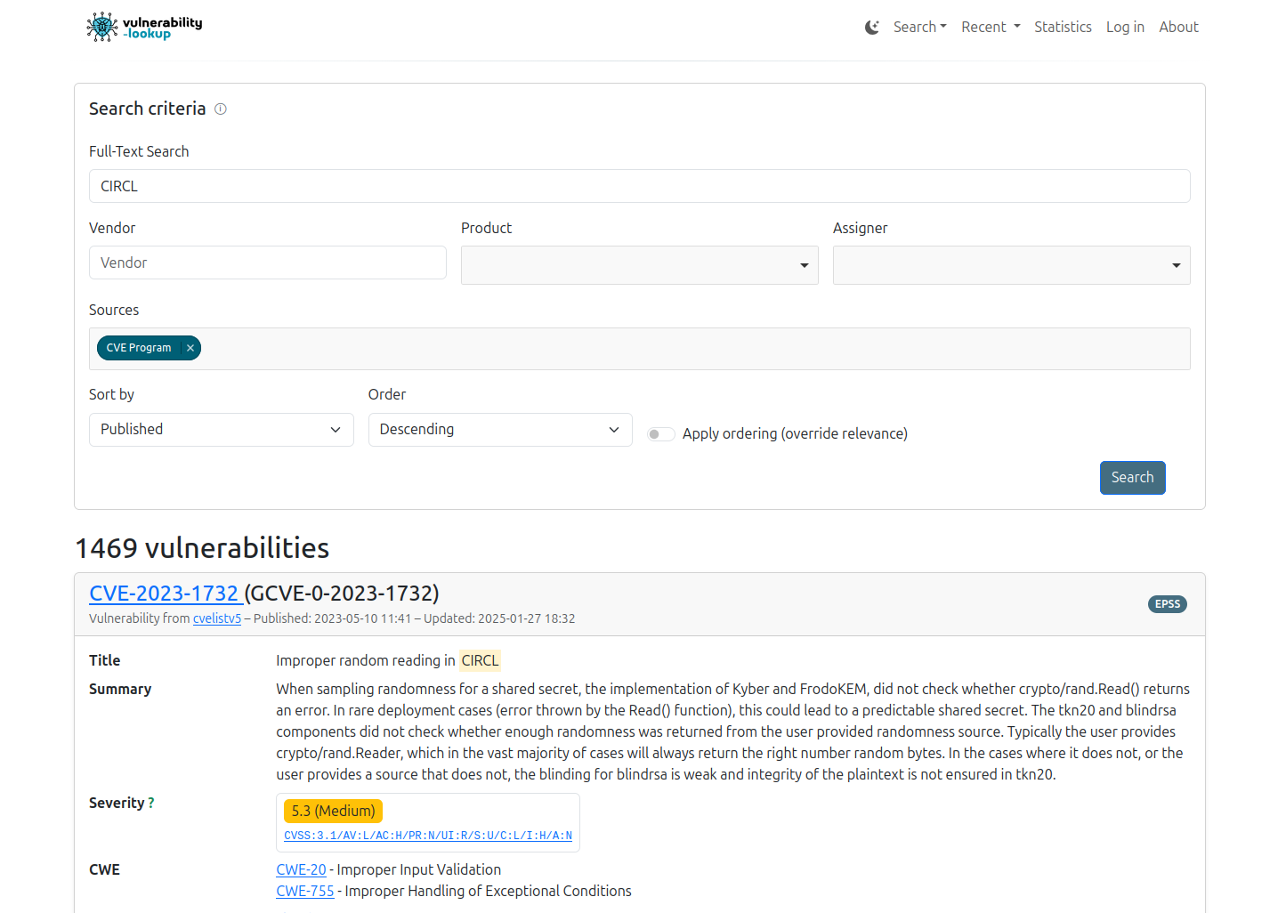Click the EPSS badge on CVE-2023-1732
This screenshot has height=913, width=1286.
pyautogui.click(x=1167, y=603)
